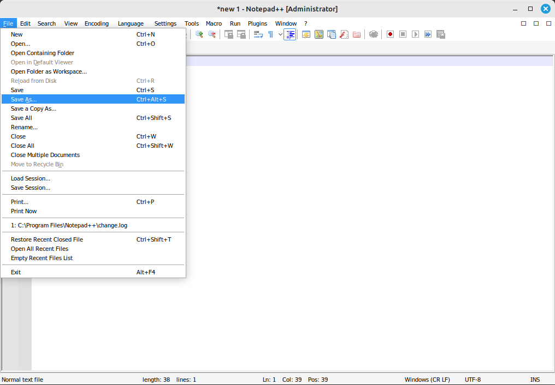Choose the Close menu entry
Viewport: 555px width, 385px height.
(93, 136)
